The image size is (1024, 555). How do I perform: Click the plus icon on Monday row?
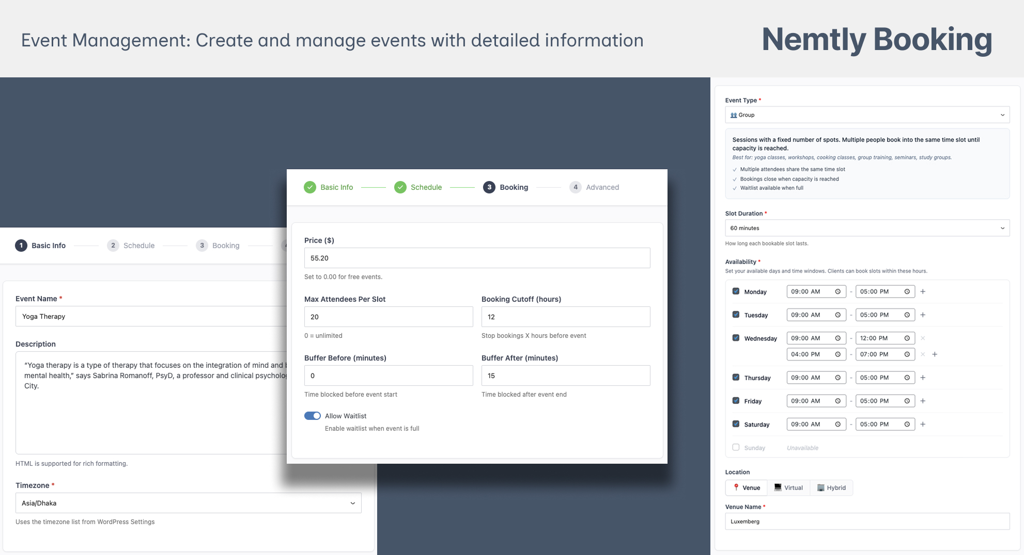(x=923, y=291)
